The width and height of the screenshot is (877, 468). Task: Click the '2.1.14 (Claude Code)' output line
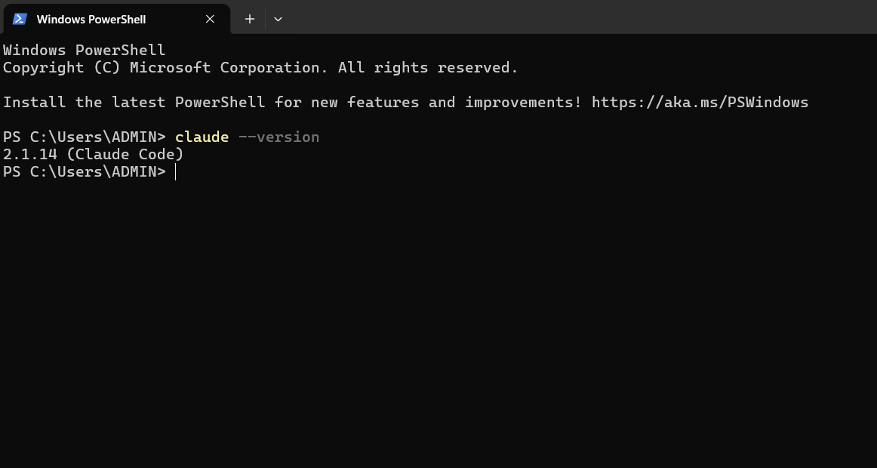point(94,154)
